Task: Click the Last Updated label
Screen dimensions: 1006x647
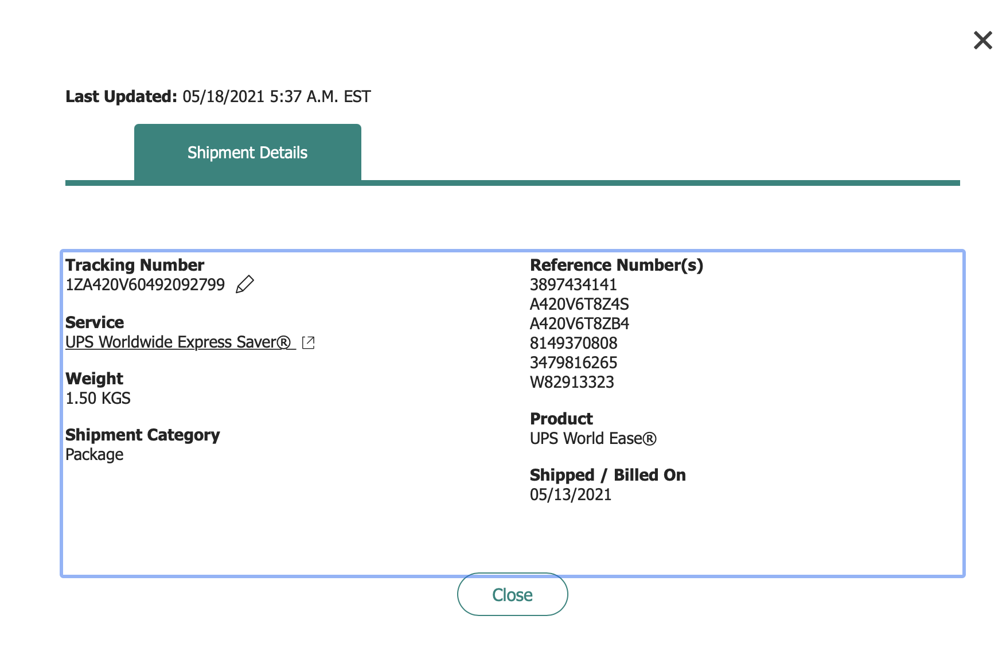Action: click(x=121, y=96)
